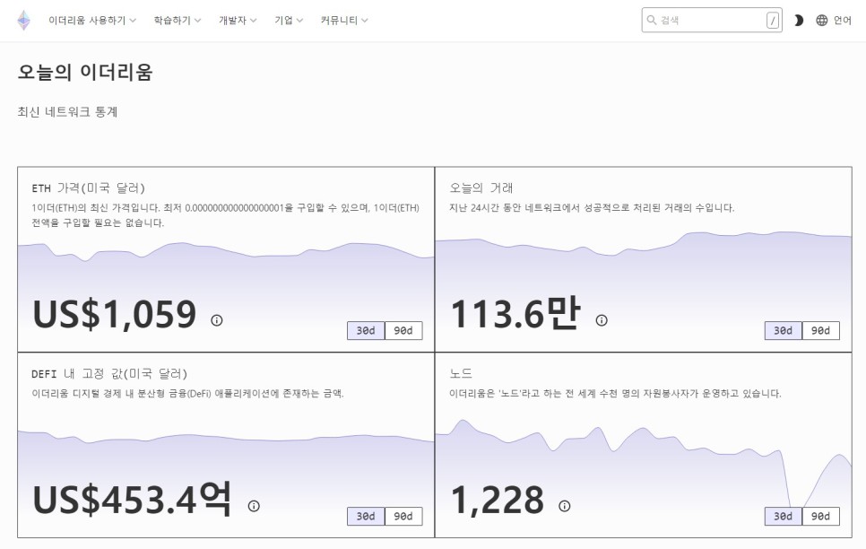
Task: Show the info icon beside US$453.4억
Action: (254, 506)
